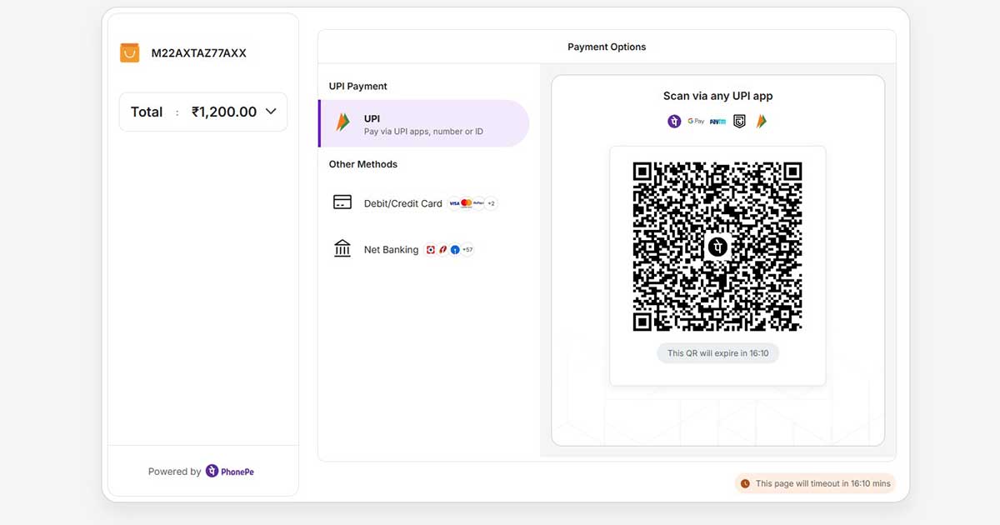Click the bank building icon for Net Banking
The width and height of the screenshot is (1000, 525).
click(342, 248)
